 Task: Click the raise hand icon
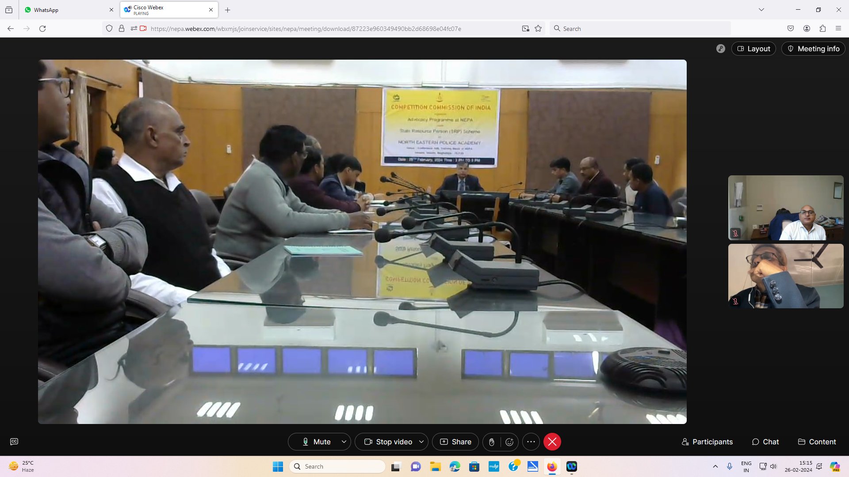click(x=491, y=442)
